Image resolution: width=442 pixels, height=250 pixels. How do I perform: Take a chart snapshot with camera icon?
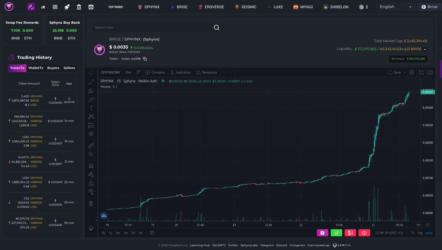pyautogui.click(x=430, y=73)
